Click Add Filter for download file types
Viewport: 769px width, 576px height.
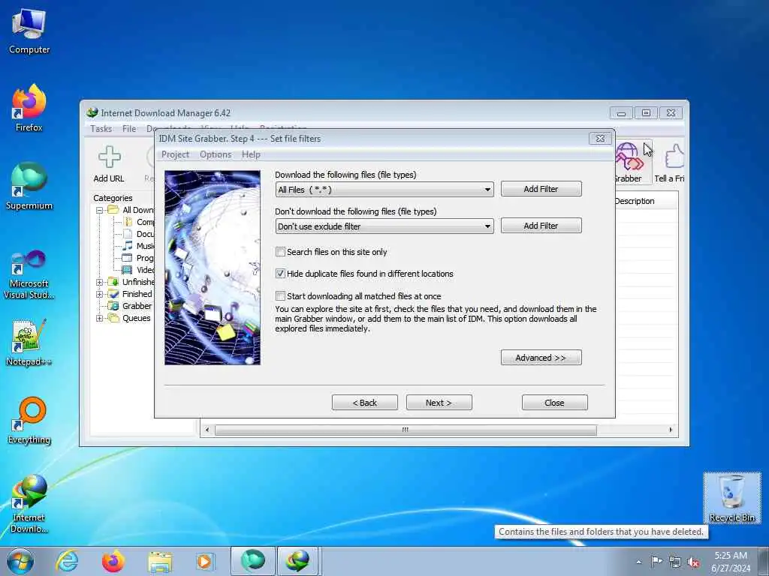click(541, 189)
